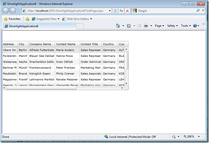The image size is (209, 143).
Task: Select the Sven Ottlieb cell
Action: (x=67, y=62)
